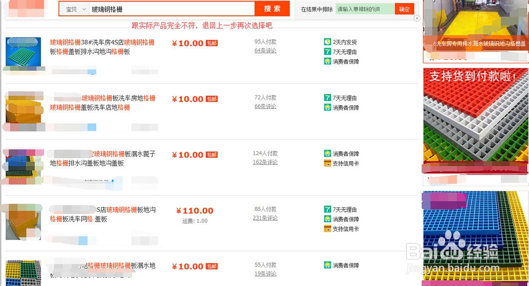Click 支持信用卡 icon in 124人付款 listing

[327, 163]
